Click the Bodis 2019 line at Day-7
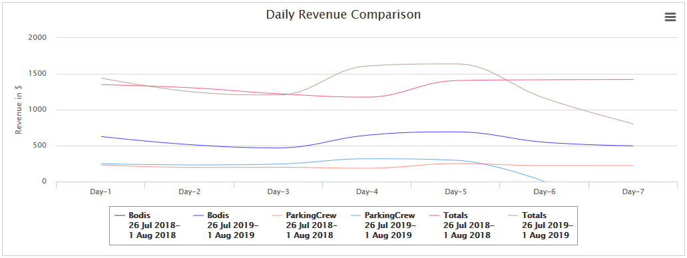Screen dimensions: 687x258 click(x=633, y=146)
